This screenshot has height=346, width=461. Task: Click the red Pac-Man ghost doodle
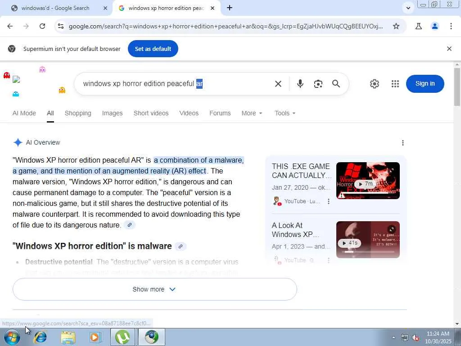(x=7, y=75)
